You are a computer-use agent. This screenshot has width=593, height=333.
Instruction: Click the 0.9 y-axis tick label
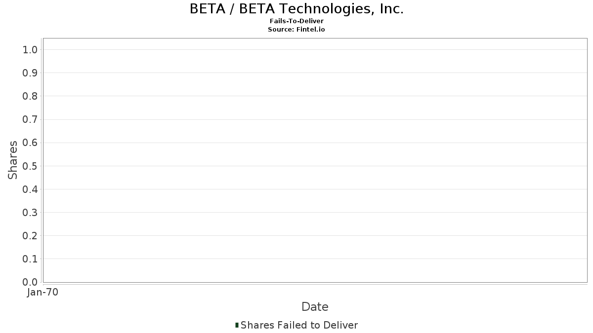(30, 73)
